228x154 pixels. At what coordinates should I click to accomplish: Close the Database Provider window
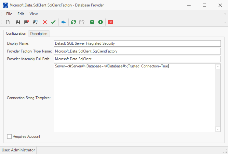tap(220, 5)
